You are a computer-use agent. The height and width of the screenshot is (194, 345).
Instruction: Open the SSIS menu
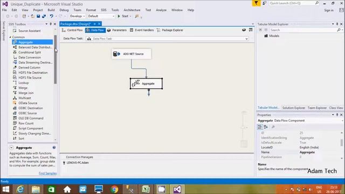[103, 10]
